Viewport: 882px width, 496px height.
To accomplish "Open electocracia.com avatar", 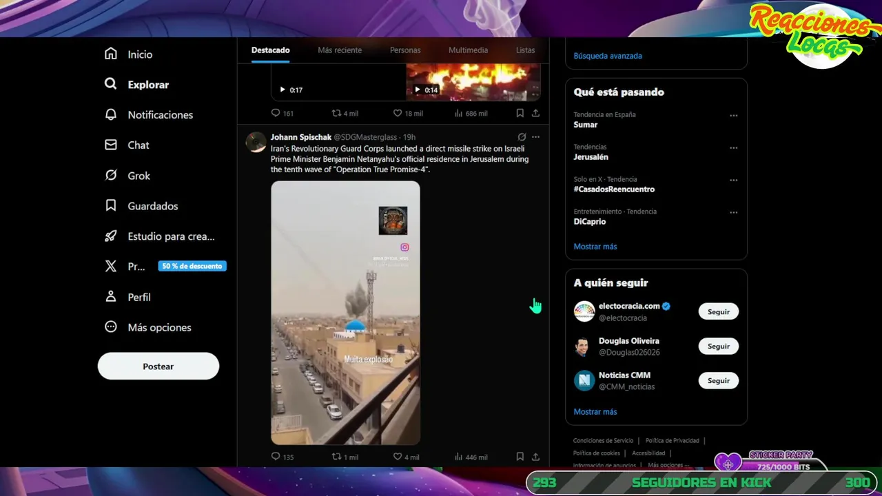I will point(584,311).
